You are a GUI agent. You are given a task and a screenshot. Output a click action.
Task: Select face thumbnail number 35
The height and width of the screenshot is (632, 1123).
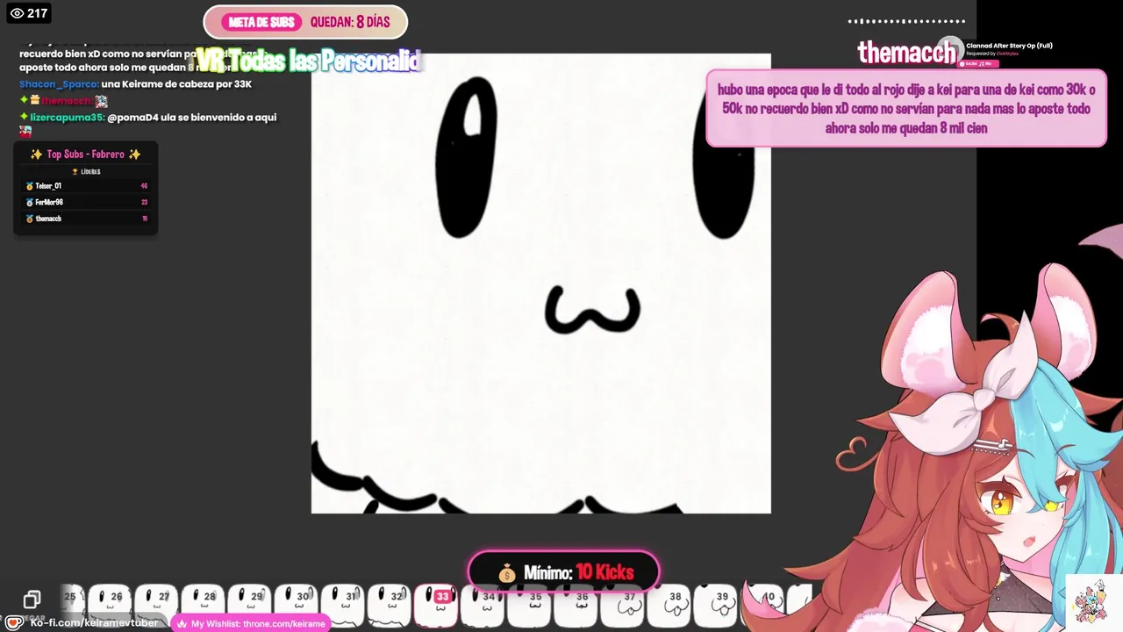529,607
